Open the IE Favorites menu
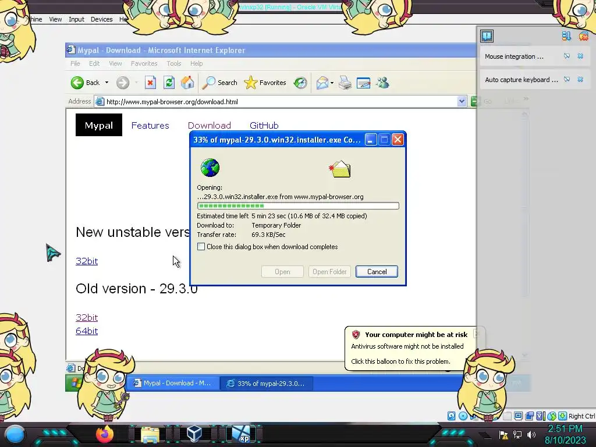Image resolution: width=596 pixels, height=447 pixels. pos(144,63)
